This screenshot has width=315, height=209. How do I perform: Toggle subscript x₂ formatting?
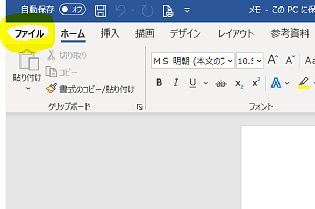click(x=239, y=83)
